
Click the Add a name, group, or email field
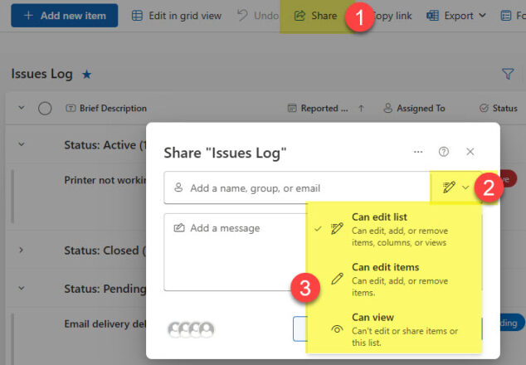pos(296,187)
